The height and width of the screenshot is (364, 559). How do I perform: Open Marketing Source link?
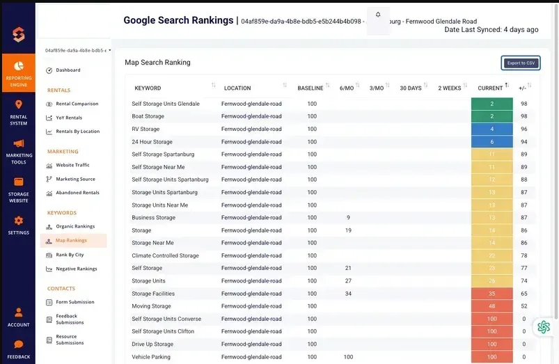click(75, 179)
